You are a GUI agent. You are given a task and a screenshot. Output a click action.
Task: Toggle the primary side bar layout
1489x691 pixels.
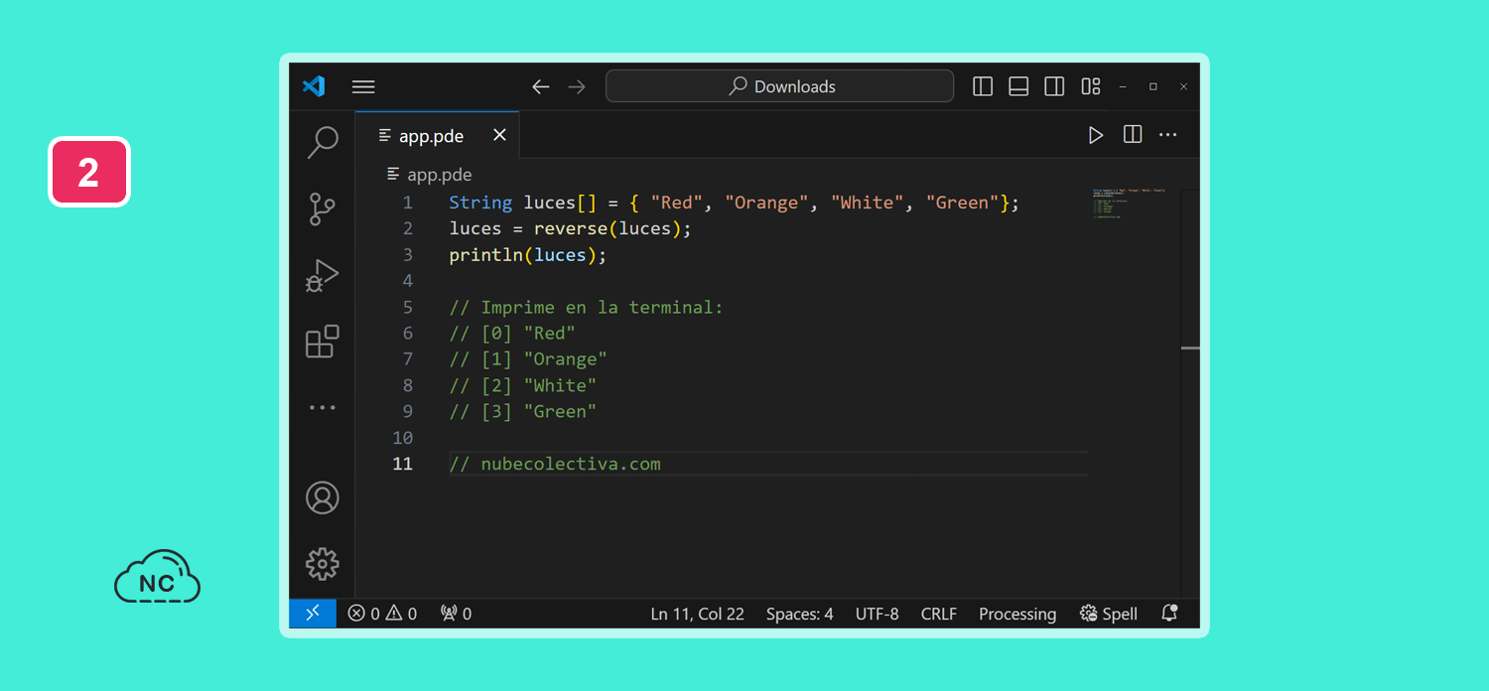coord(983,86)
